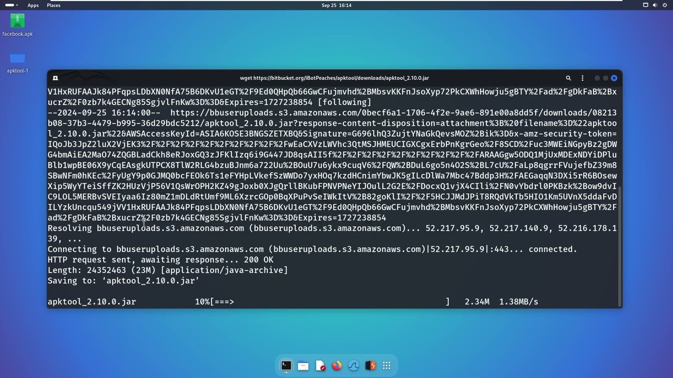
Task: Open the Sep 25 16:14 clock menu
Action: [336, 5]
